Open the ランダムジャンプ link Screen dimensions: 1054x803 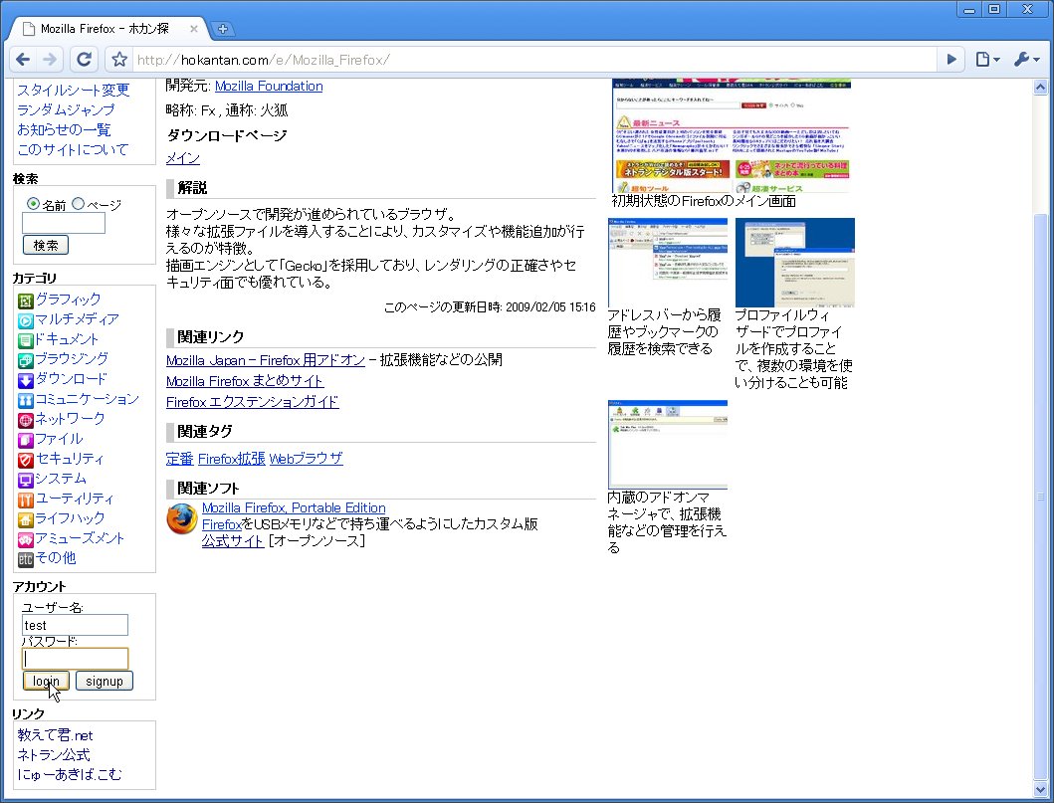click(66, 109)
